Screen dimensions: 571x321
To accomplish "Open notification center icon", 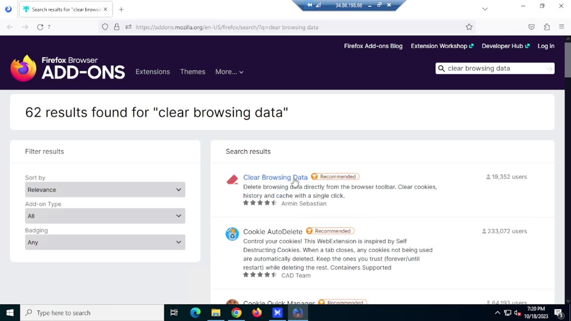I will [x=558, y=313].
